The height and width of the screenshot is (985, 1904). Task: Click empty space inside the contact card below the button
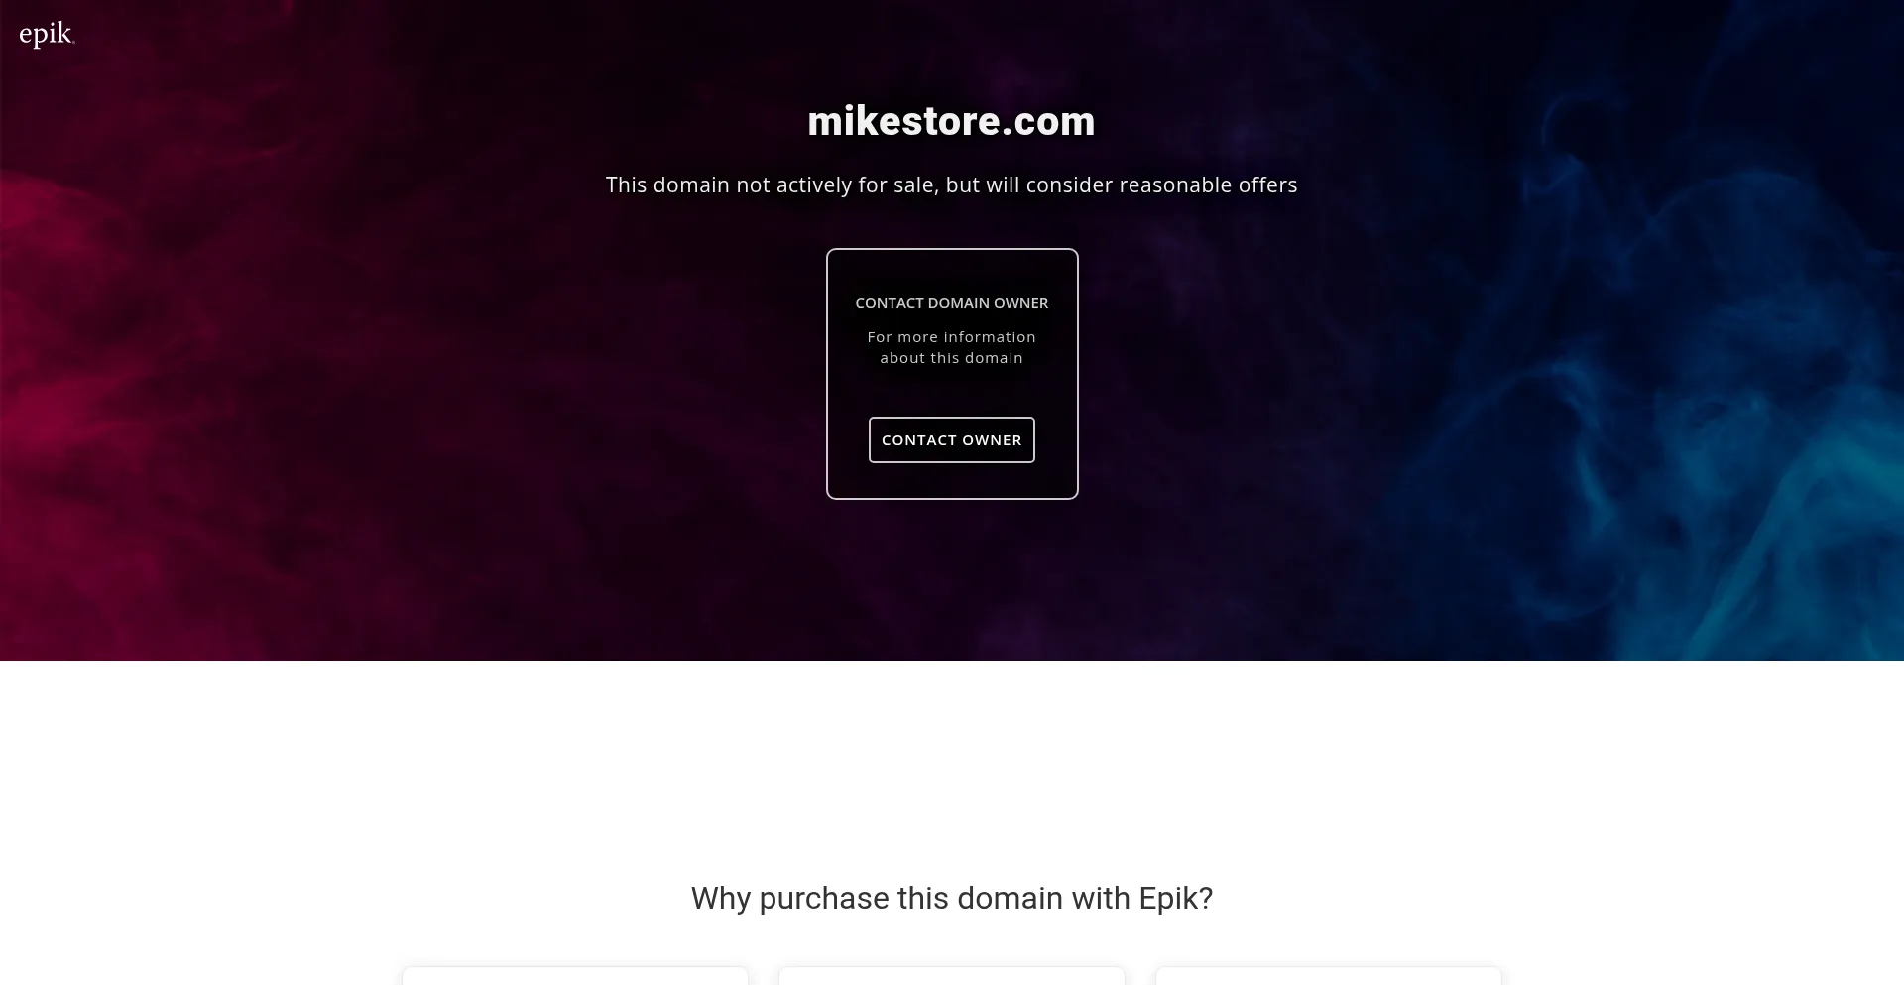tap(951, 480)
